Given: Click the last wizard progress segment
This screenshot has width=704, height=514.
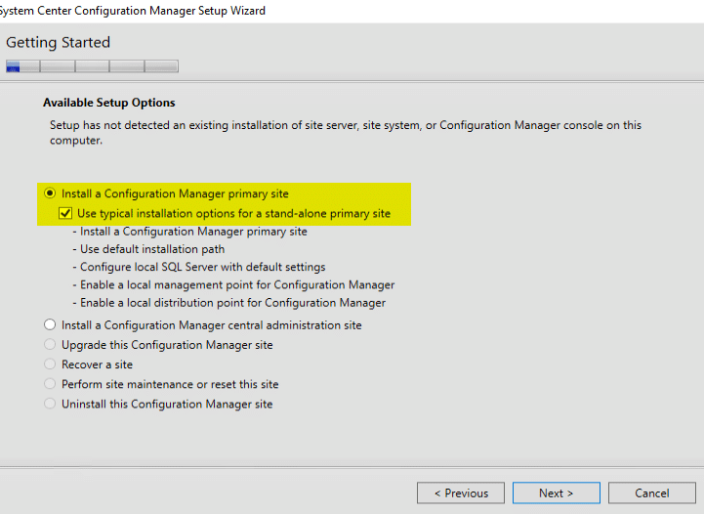Looking at the screenshot, I should [161, 66].
